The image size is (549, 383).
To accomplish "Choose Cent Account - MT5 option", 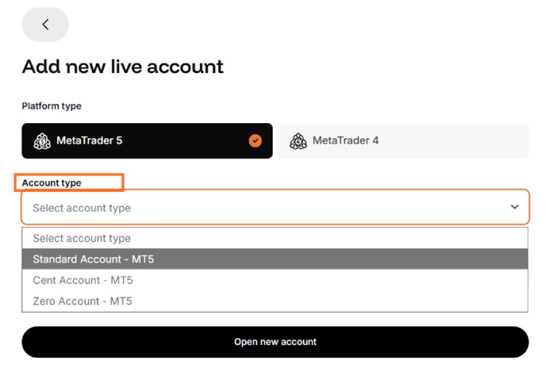I will tap(275, 280).
